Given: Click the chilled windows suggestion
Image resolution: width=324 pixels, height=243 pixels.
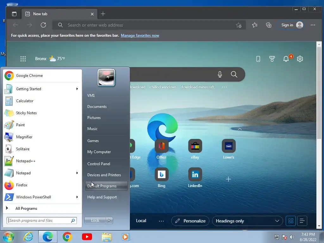Looking at the screenshot, I should point(163,87).
